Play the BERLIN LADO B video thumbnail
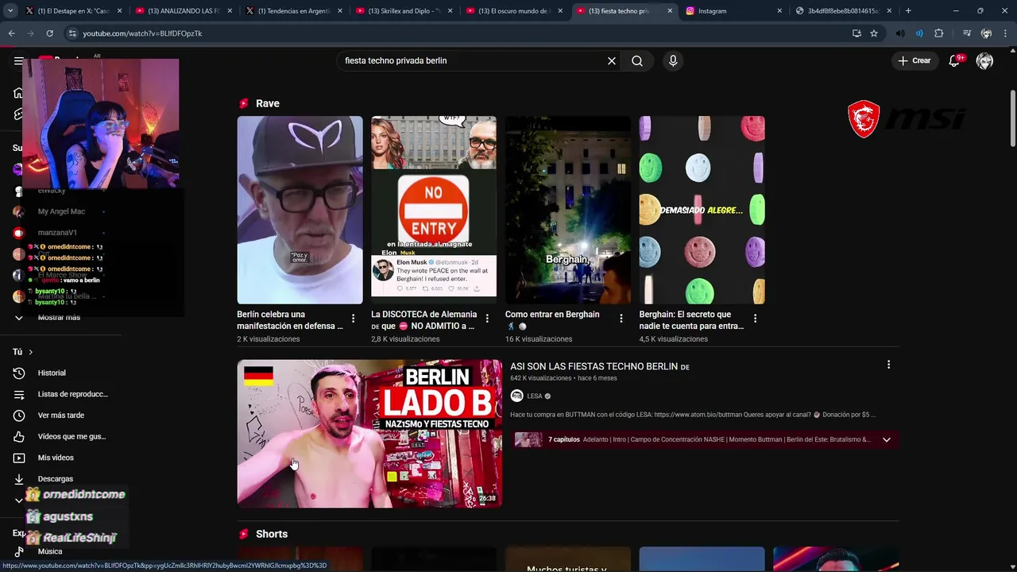The height and width of the screenshot is (572, 1017). (x=369, y=434)
